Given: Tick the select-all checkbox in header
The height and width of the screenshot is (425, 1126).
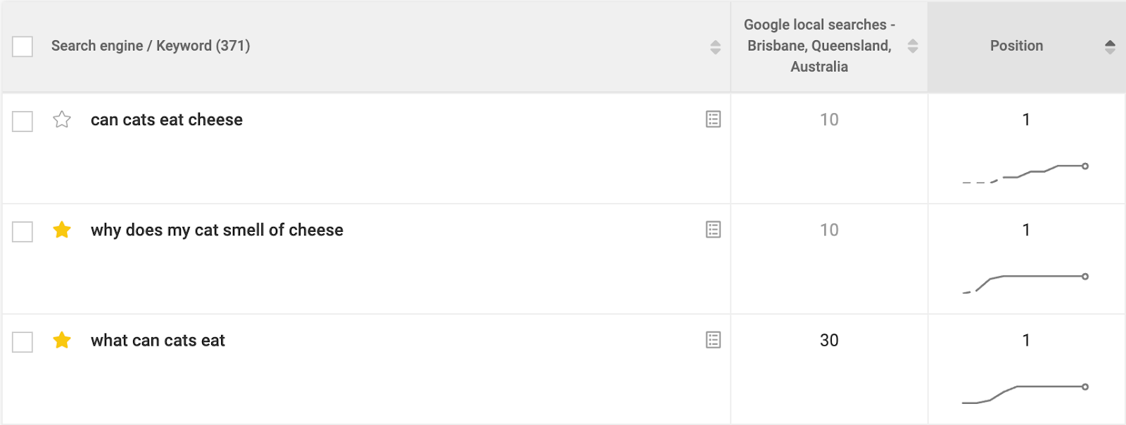Looking at the screenshot, I should 23,46.
